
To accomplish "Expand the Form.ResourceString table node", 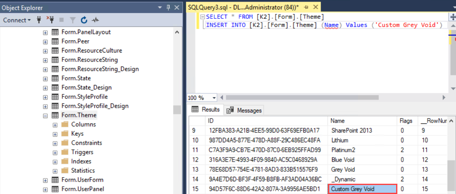I will click(x=45, y=60).
